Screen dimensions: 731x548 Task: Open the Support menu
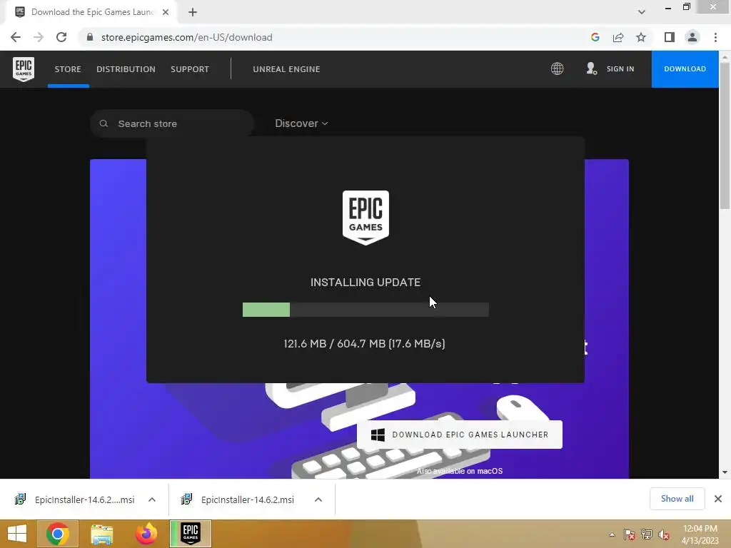[190, 69]
